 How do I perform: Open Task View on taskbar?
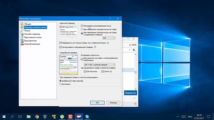pyautogui.click(x=20, y=117)
